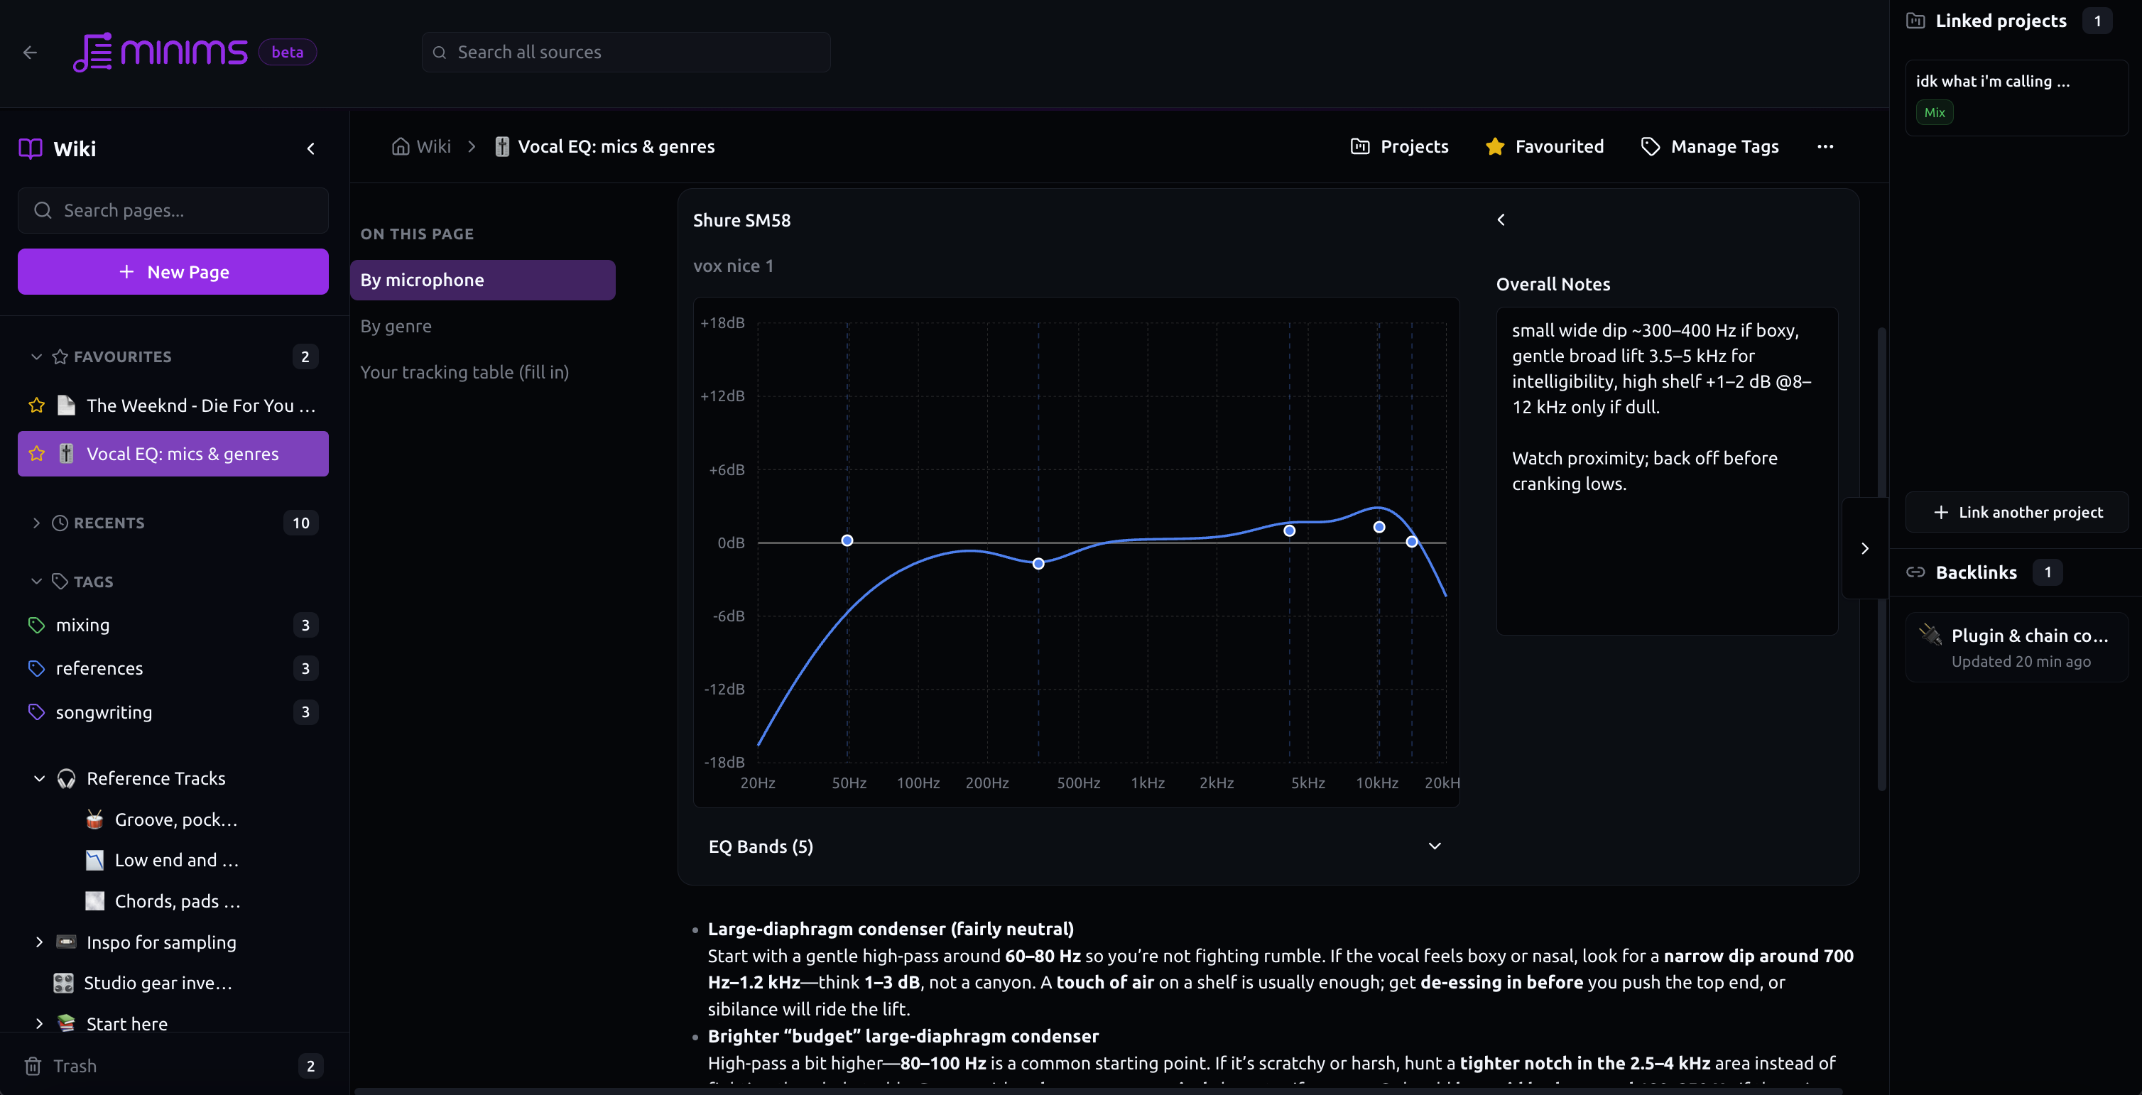Viewport: 2142px width, 1095px height.
Task: Jump to Your tracking table section
Action: point(464,373)
